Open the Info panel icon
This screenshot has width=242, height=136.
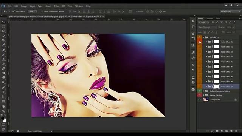(193, 82)
